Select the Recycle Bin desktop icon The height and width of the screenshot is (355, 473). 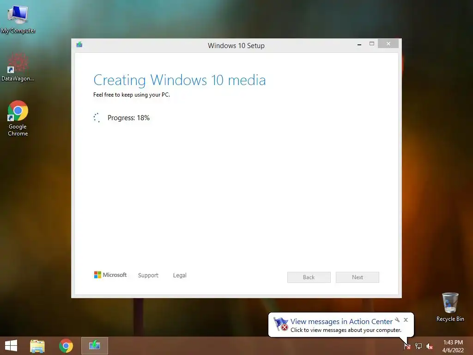(x=450, y=307)
